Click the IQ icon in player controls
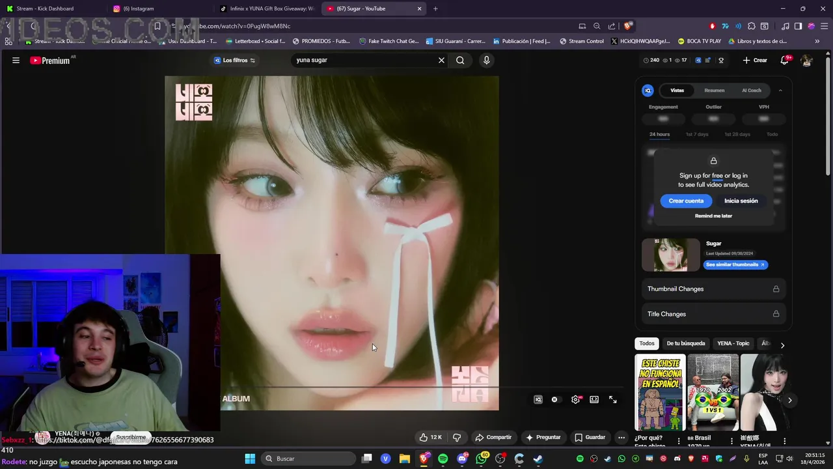This screenshot has width=833, height=469. [x=538, y=399]
